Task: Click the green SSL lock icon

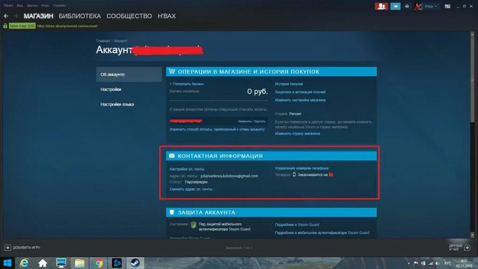Action: [5, 26]
